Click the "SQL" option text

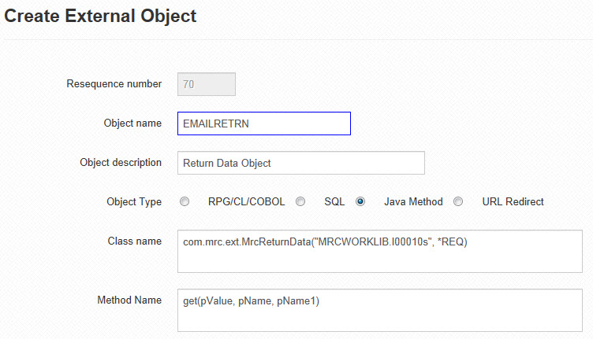[x=334, y=201]
